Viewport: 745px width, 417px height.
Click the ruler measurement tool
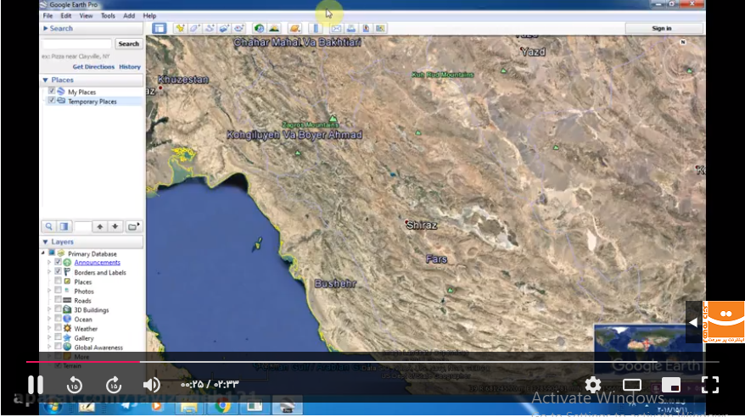pos(316,28)
